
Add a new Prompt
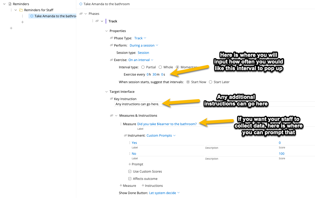point(136,164)
